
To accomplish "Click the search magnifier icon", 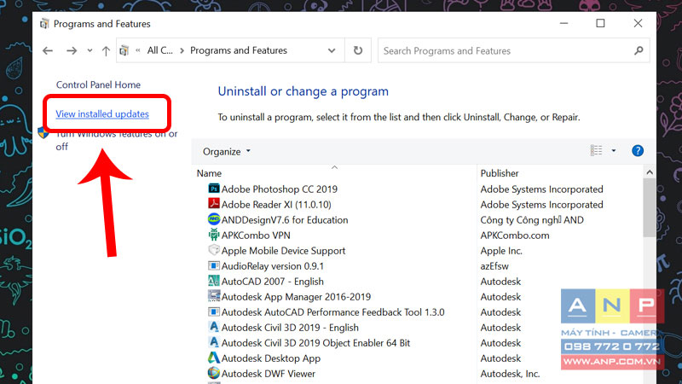I will (638, 50).
